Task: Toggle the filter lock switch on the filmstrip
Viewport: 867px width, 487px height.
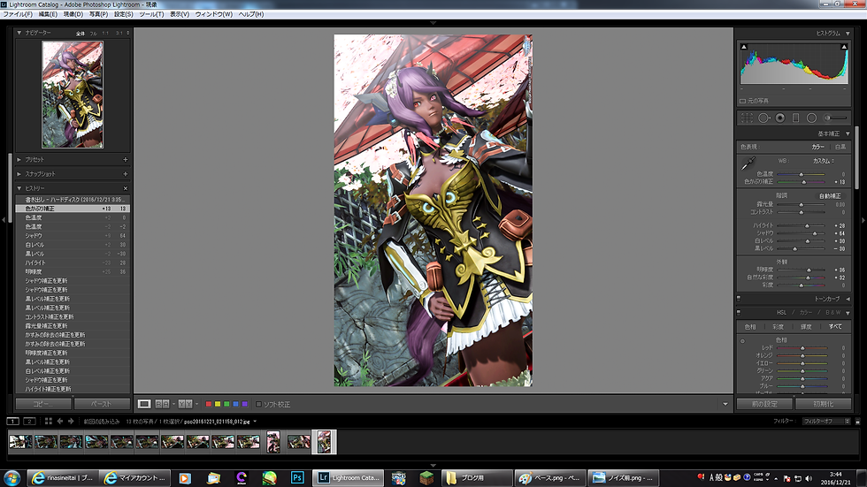Action: [x=857, y=422]
